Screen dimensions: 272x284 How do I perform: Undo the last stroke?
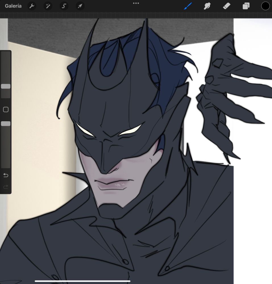6,175
